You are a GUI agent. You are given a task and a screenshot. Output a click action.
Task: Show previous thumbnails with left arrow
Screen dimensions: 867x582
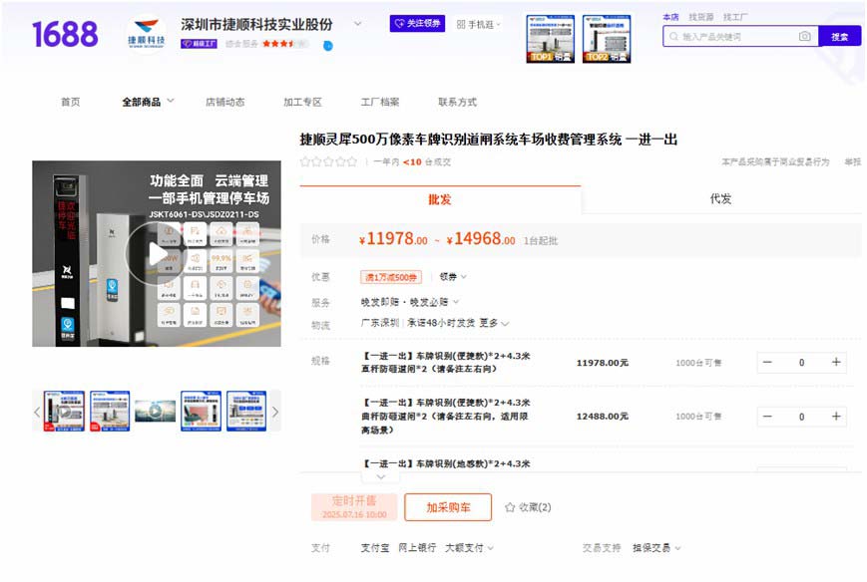[38, 412]
